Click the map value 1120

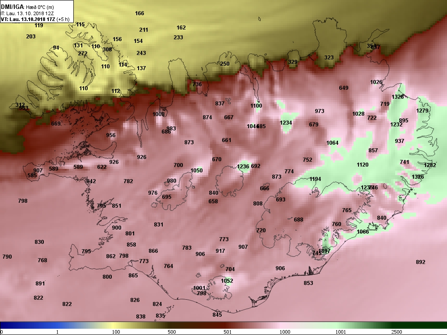(x=363, y=165)
